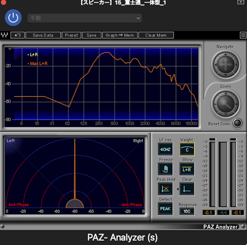Toggle the Detect PEAK mode button

[165, 209]
